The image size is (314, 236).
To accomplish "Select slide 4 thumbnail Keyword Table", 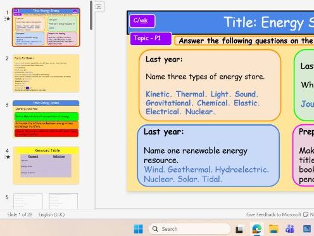I will click(46, 166).
